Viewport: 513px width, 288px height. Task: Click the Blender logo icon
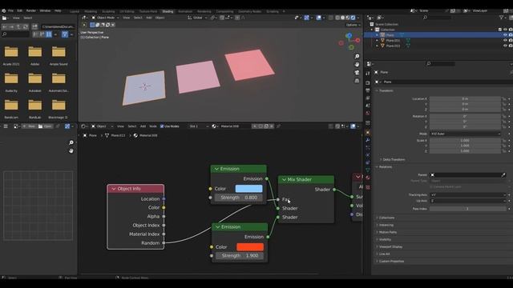[3, 10]
